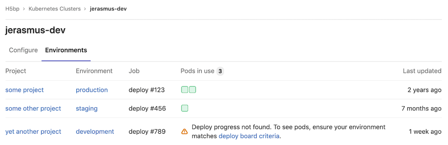
Task: Select the Environments tab
Action: tap(66, 50)
